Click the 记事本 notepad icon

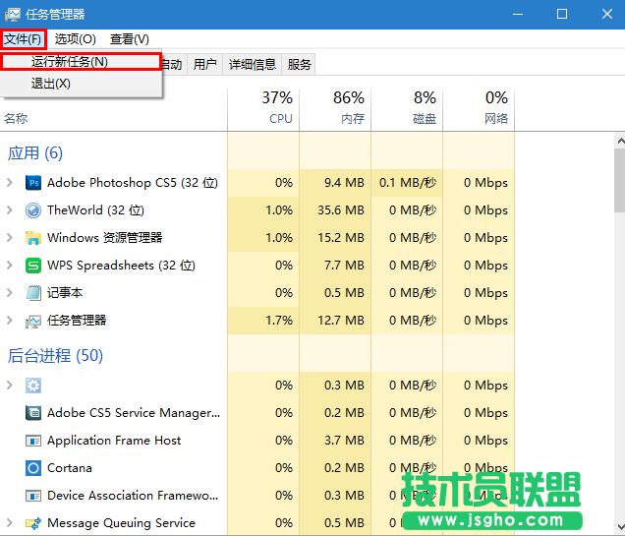click(33, 293)
